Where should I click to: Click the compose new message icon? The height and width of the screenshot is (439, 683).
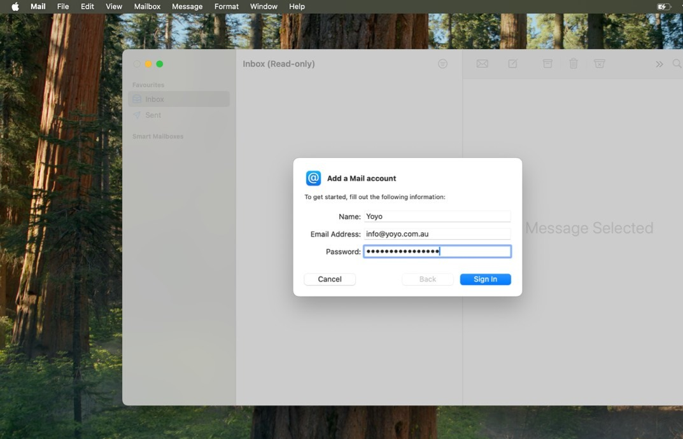(x=512, y=64)
